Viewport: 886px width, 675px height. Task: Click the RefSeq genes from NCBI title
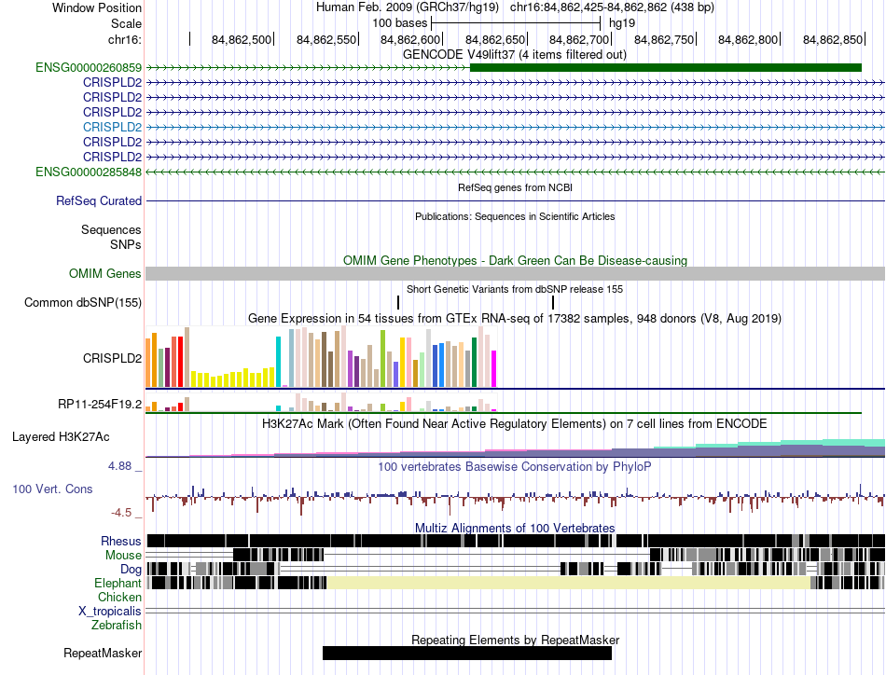coord(515,187)
